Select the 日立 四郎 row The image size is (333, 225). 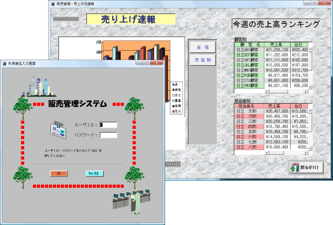pyautogui.click(x=272, y=127)
